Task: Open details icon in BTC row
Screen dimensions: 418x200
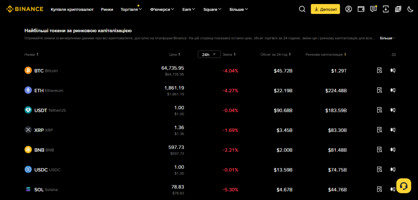Action: pos(380,70)
